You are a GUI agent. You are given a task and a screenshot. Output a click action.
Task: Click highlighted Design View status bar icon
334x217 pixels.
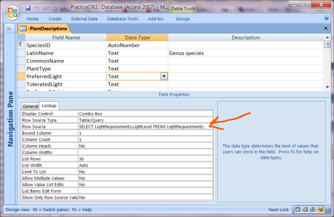[x=320, y=210]
